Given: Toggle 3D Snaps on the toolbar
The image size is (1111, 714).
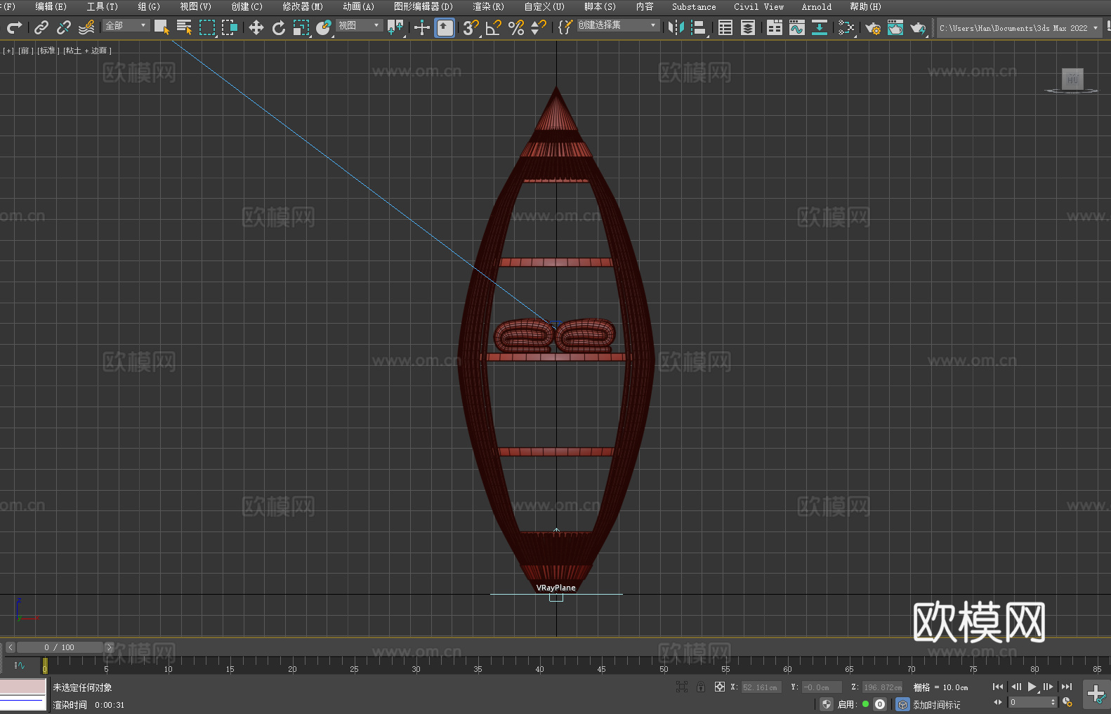Looking at the screenshot, I should 471,27.
